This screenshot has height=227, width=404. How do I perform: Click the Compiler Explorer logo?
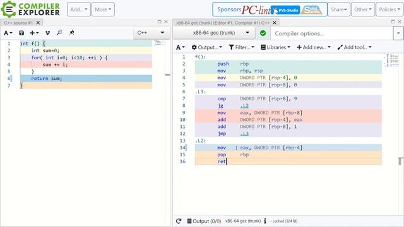(30, 9)
